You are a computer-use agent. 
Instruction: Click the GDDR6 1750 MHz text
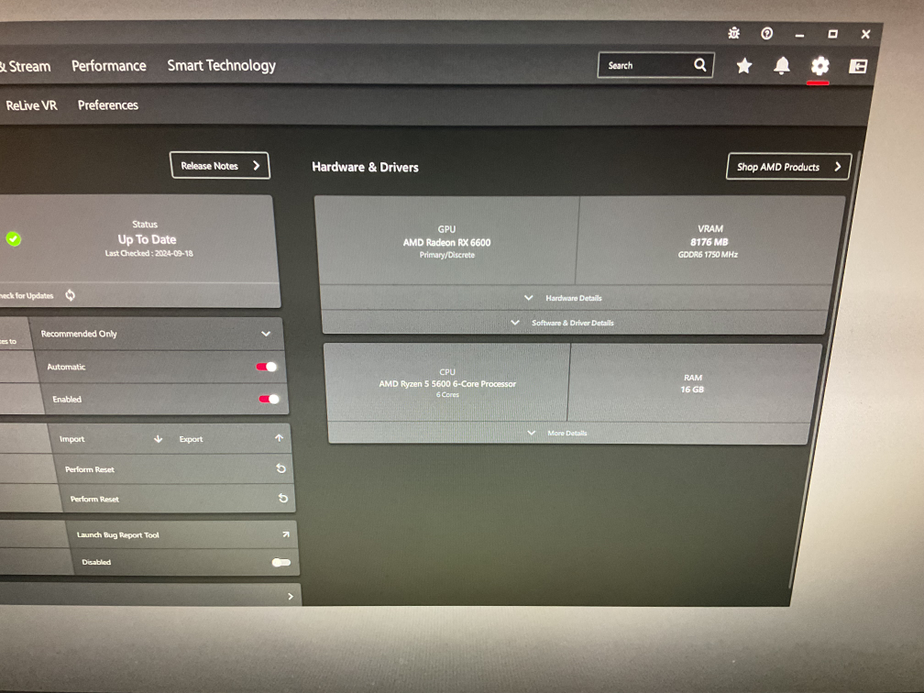pyautogui.click(x=708, y=255)
